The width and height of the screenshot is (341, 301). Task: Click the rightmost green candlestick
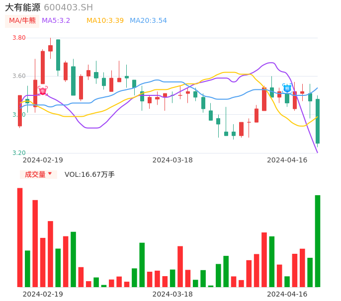318,121
